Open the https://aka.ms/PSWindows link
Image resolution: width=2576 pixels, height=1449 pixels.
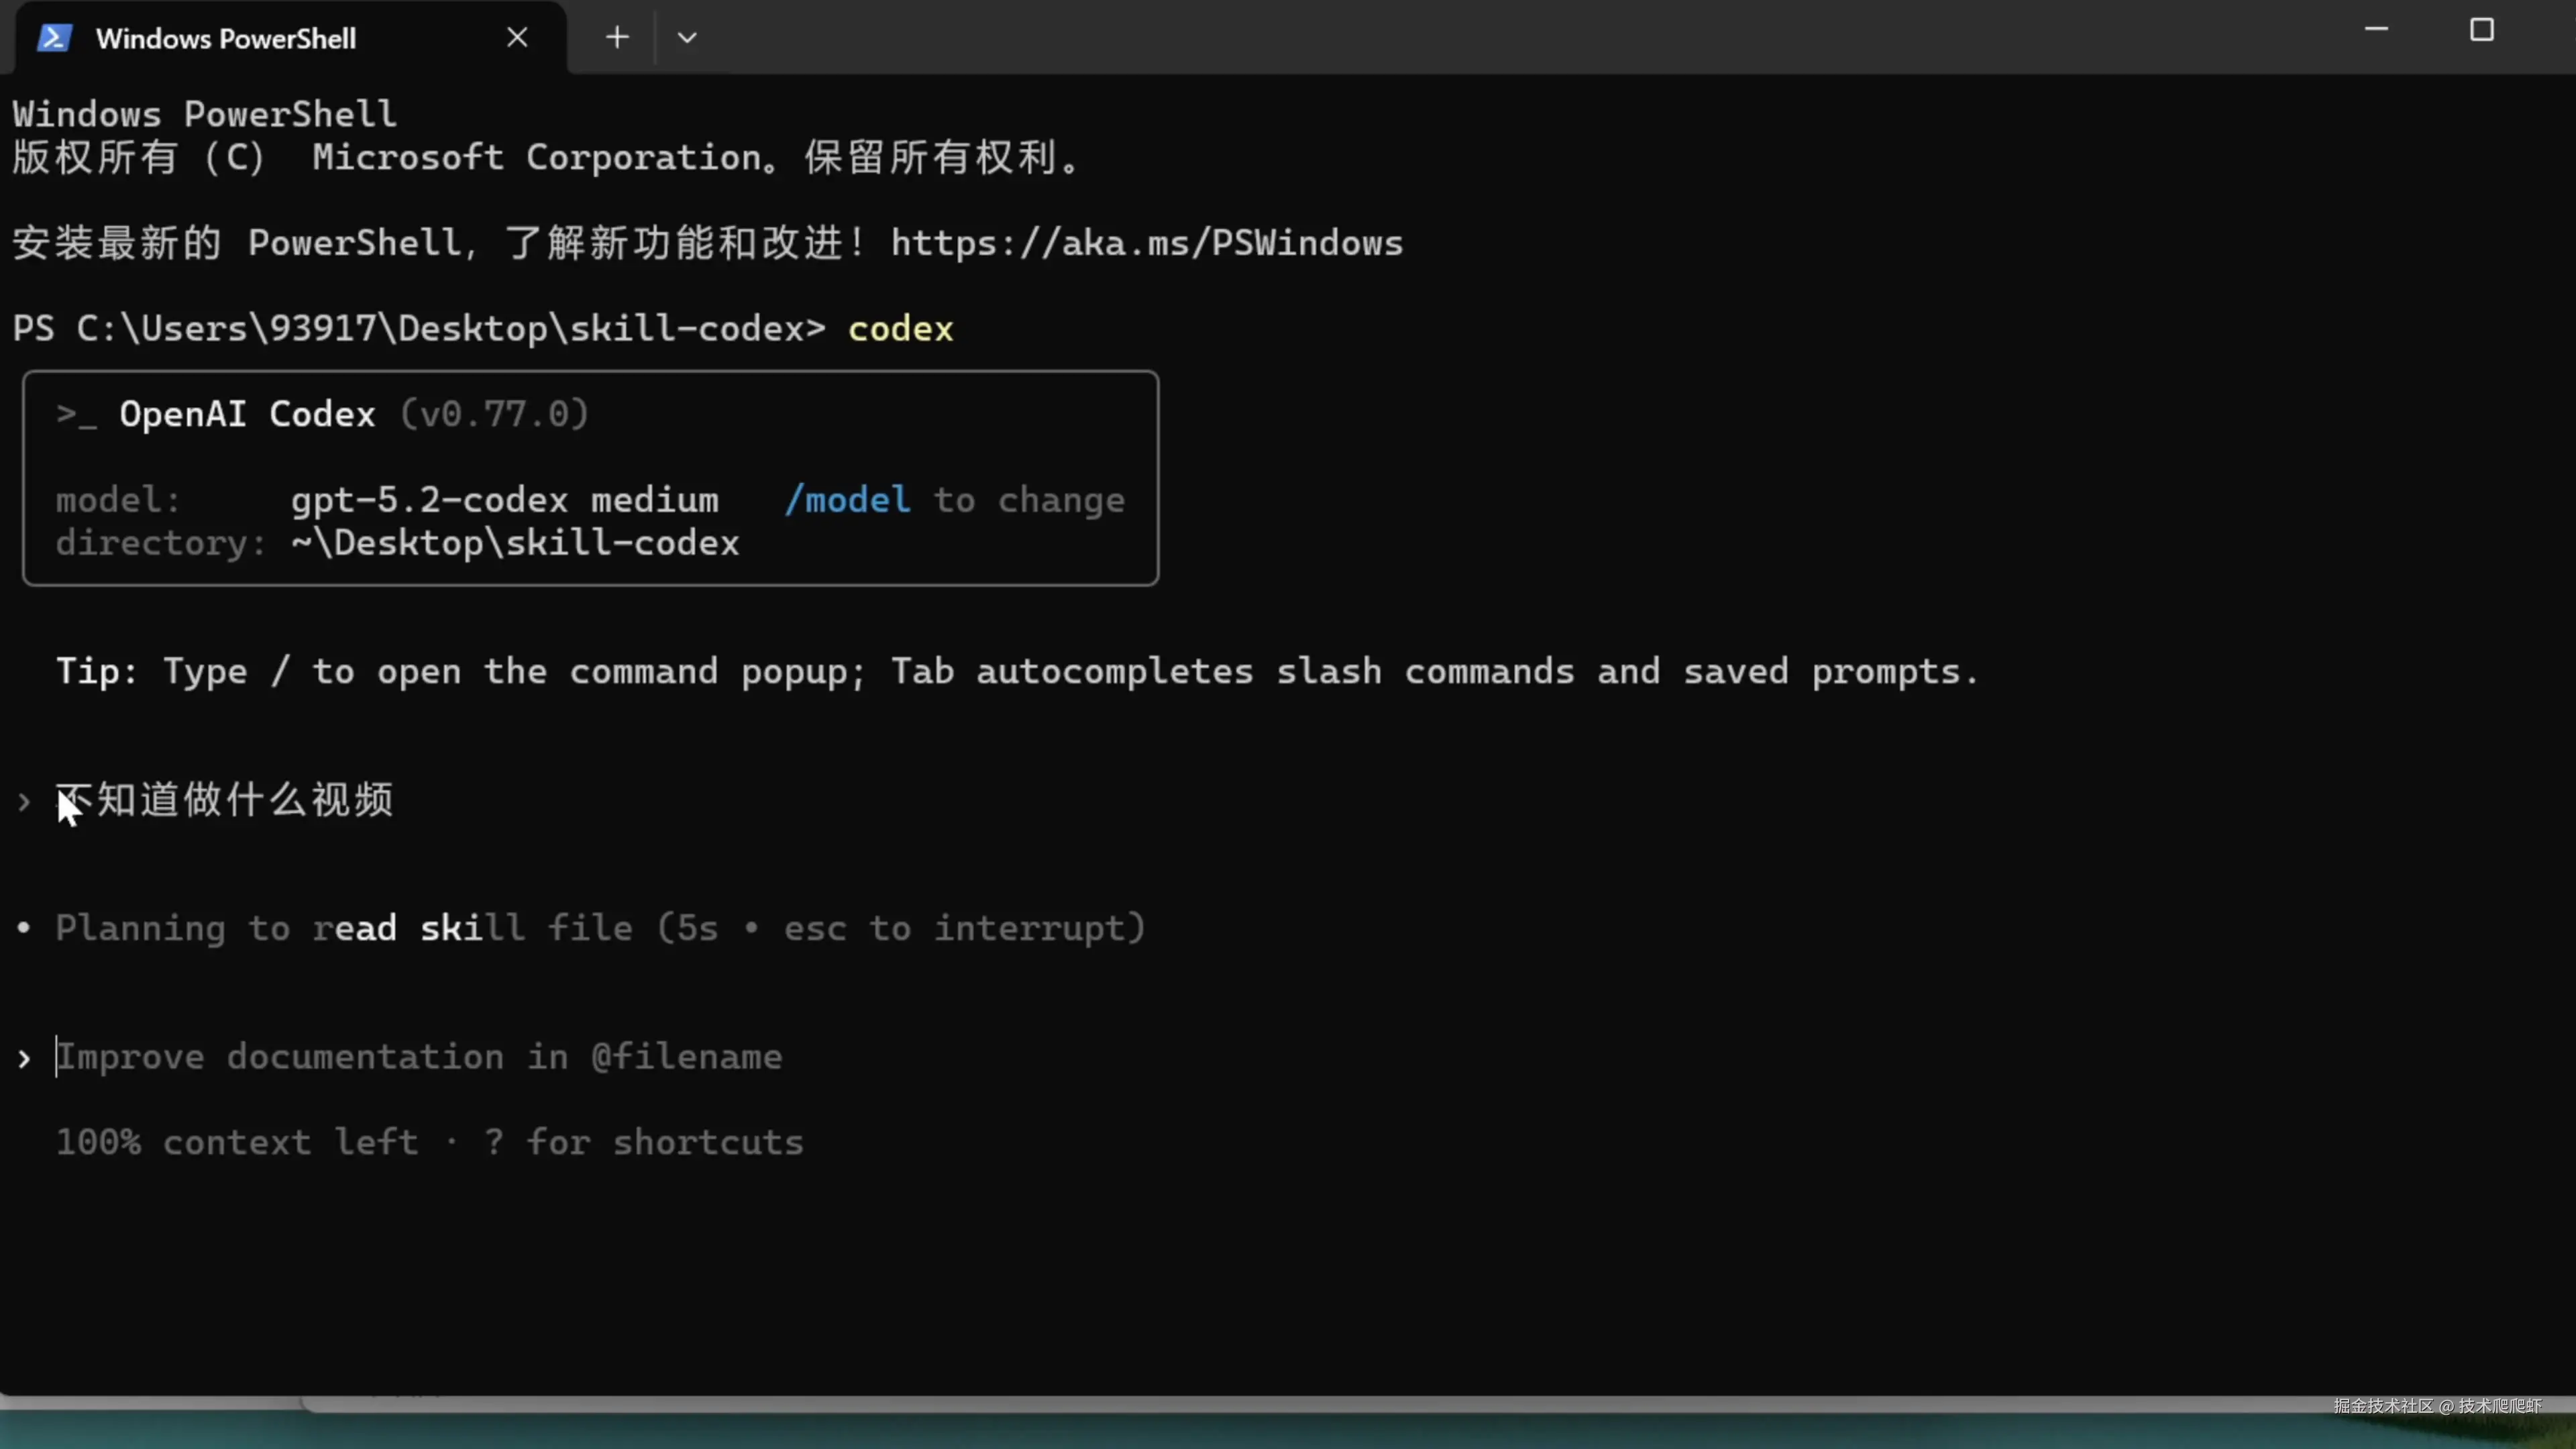pyautogui.click(x=1146, y=243)
